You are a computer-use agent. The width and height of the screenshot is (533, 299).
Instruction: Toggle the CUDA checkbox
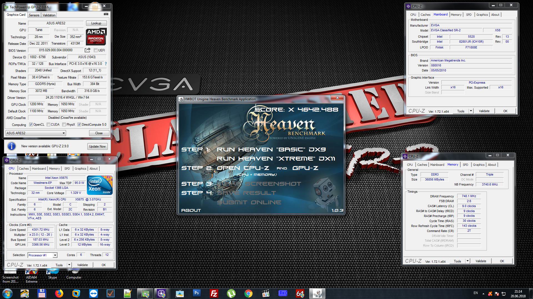(48, 125)
